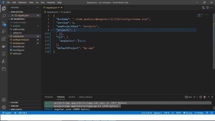Click Go Live in status bar
The image size is (215, 121).
[x=188, y=113]
